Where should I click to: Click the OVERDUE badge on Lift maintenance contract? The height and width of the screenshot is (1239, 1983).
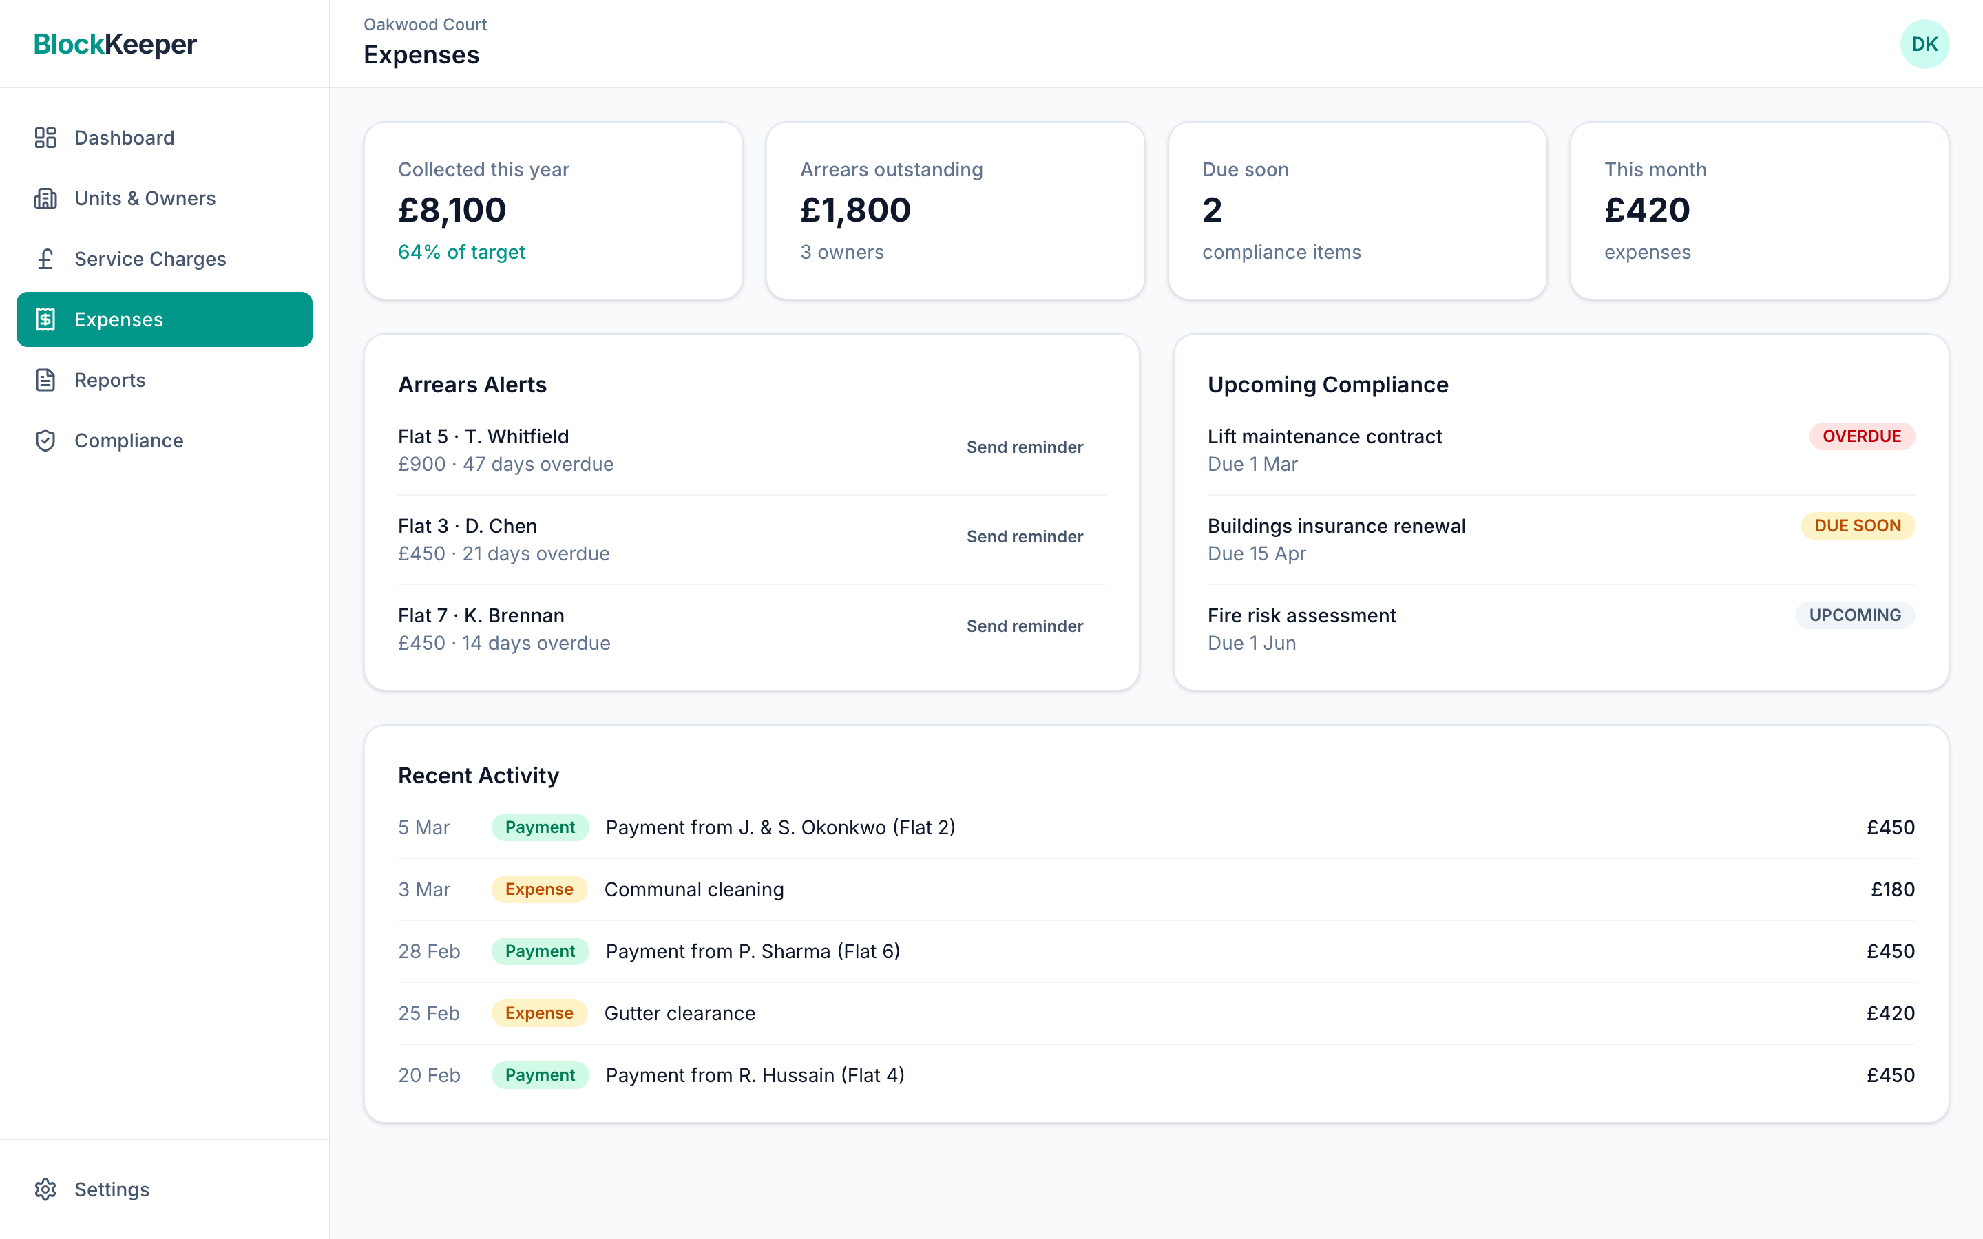[x=1861, y=436]
